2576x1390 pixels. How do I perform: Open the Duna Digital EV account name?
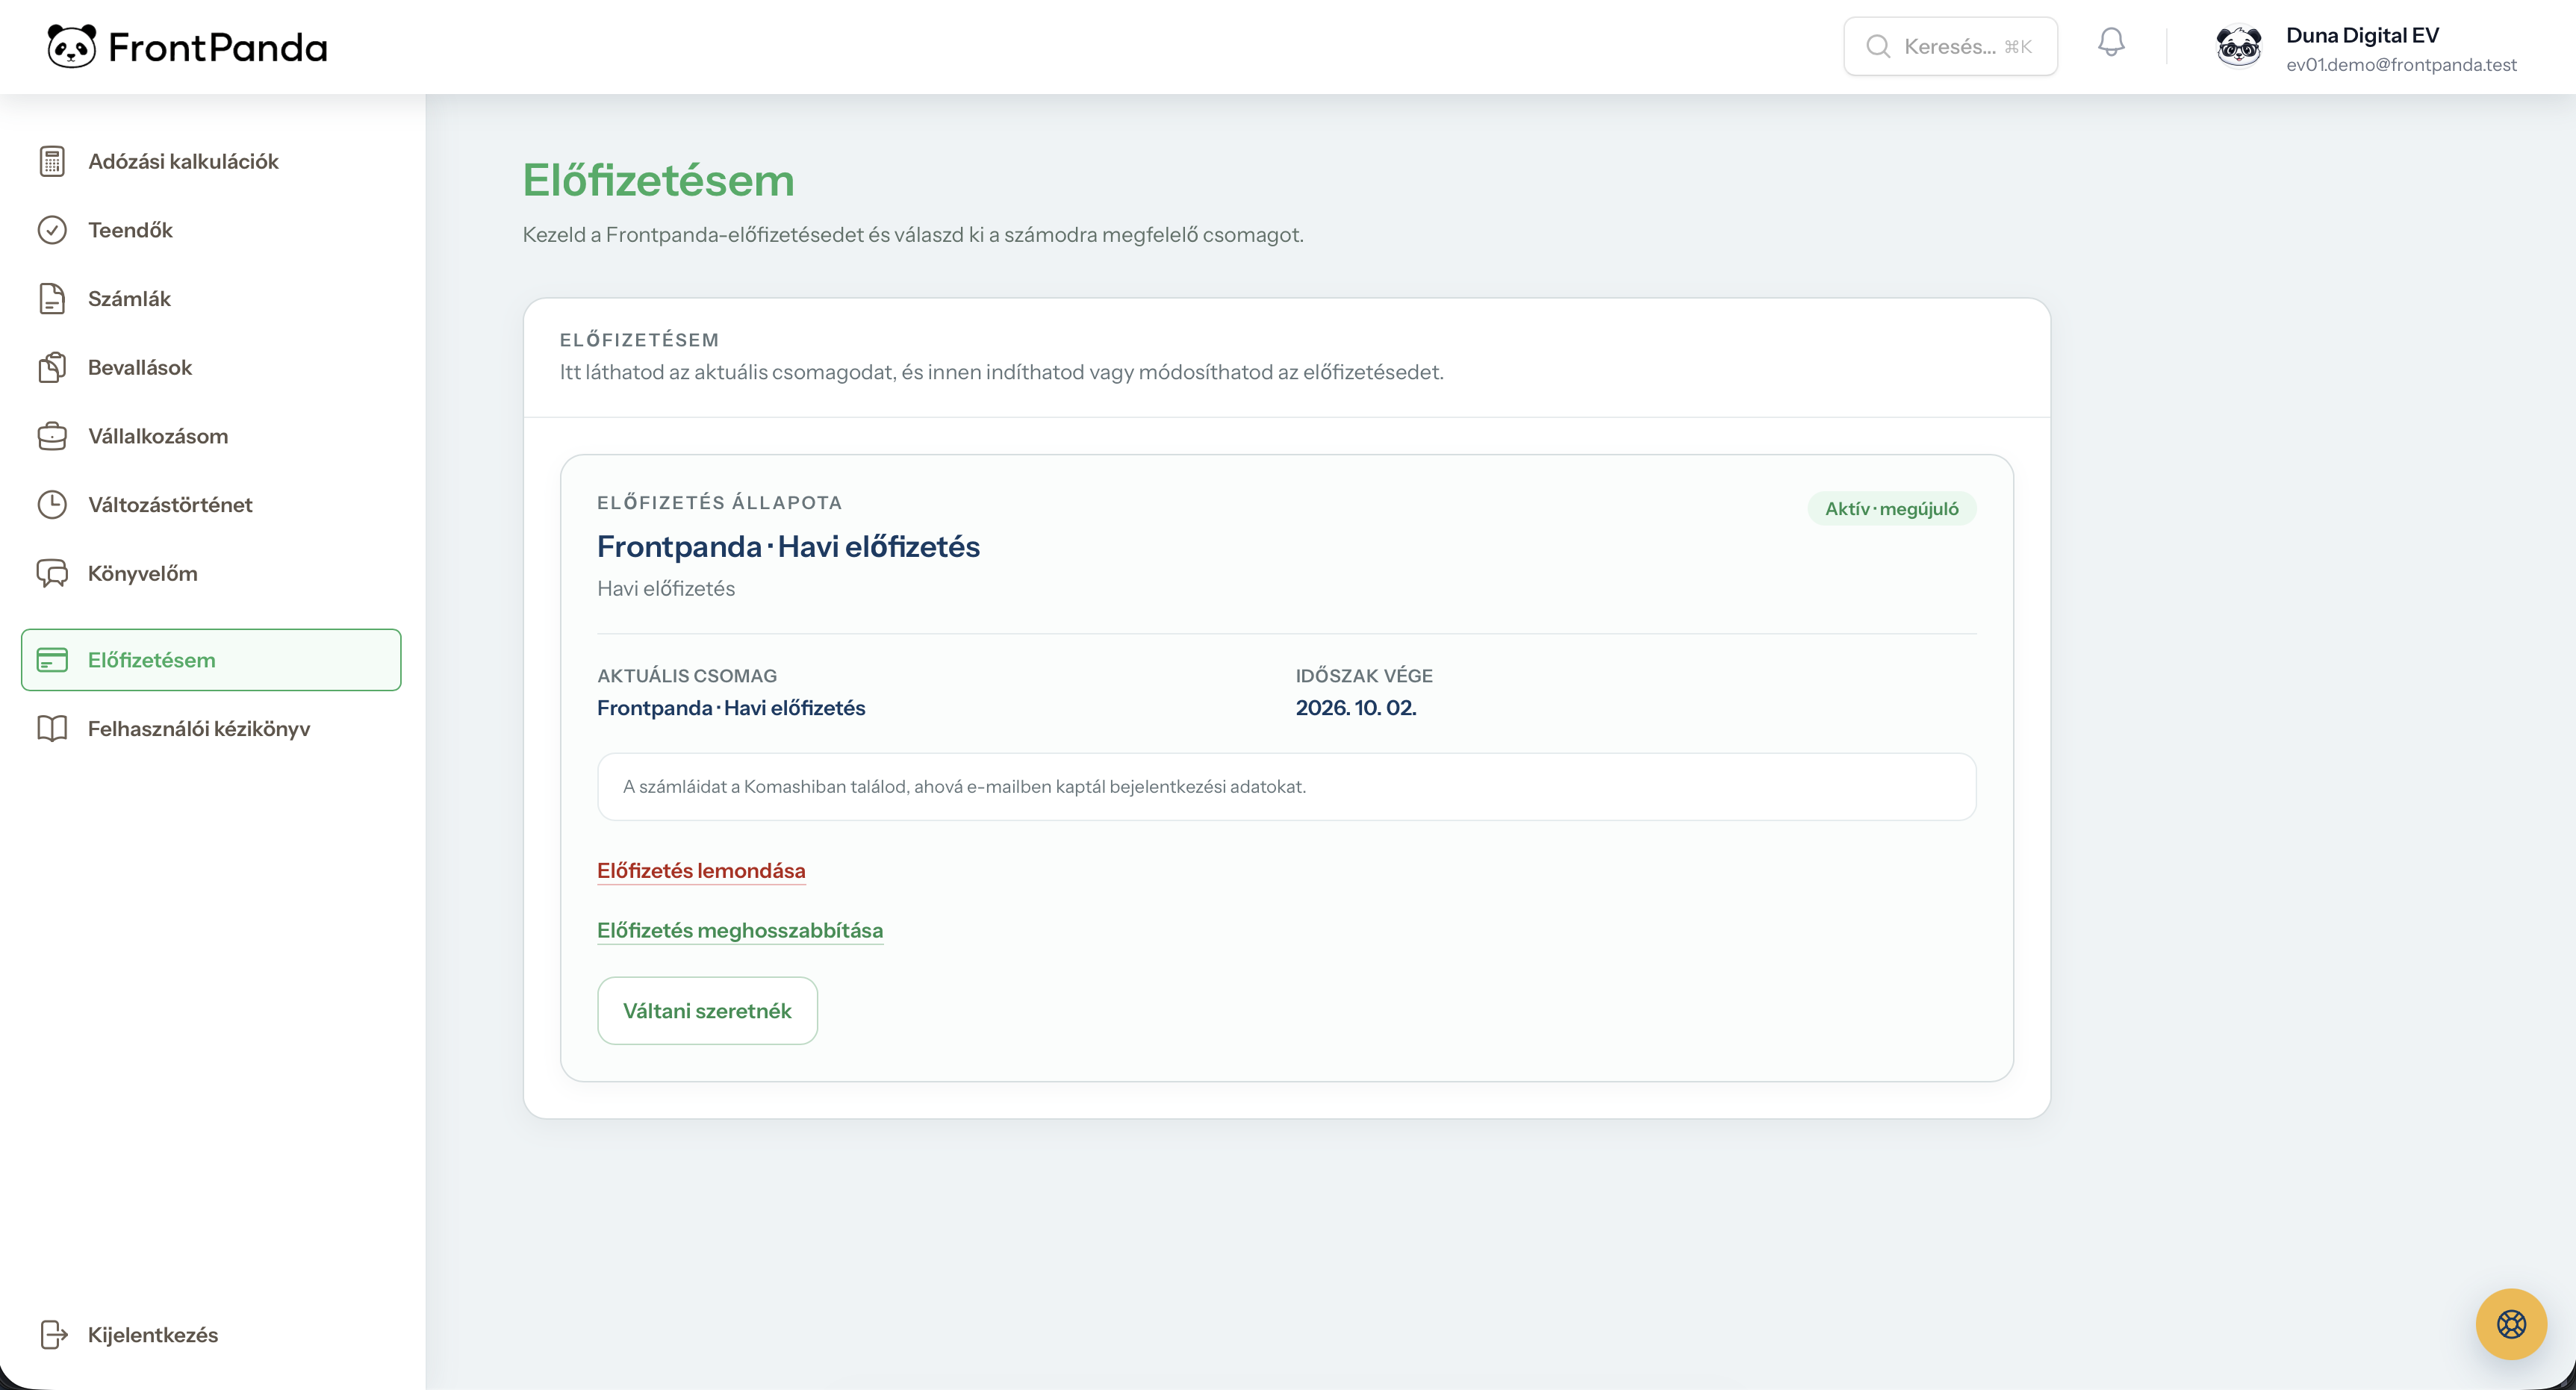[x=2362, y=35]
